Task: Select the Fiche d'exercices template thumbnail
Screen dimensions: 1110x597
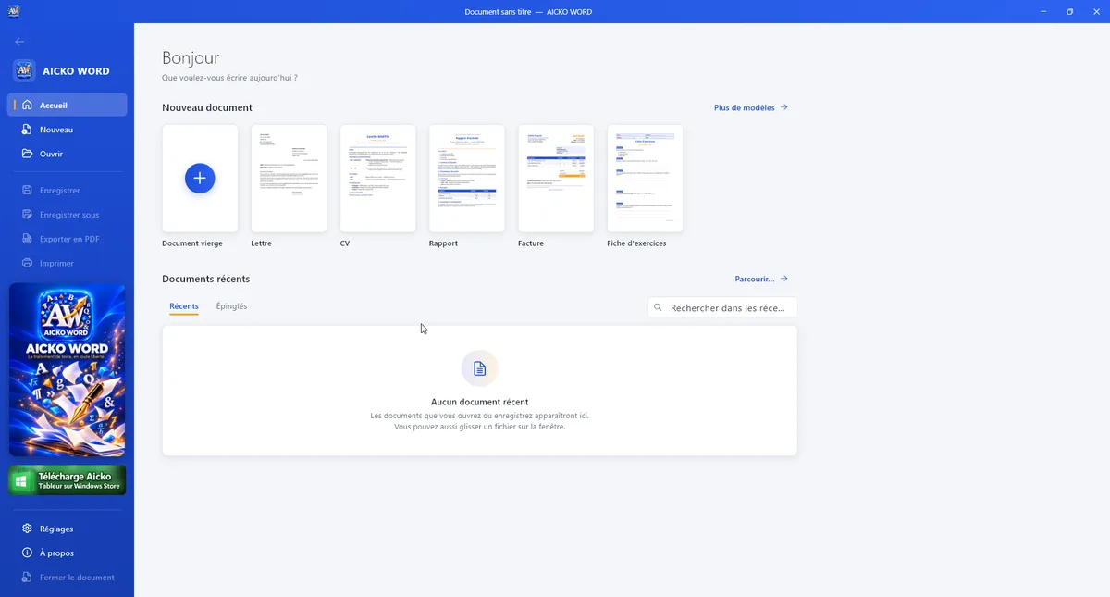Action: click(x=645, y=179)
